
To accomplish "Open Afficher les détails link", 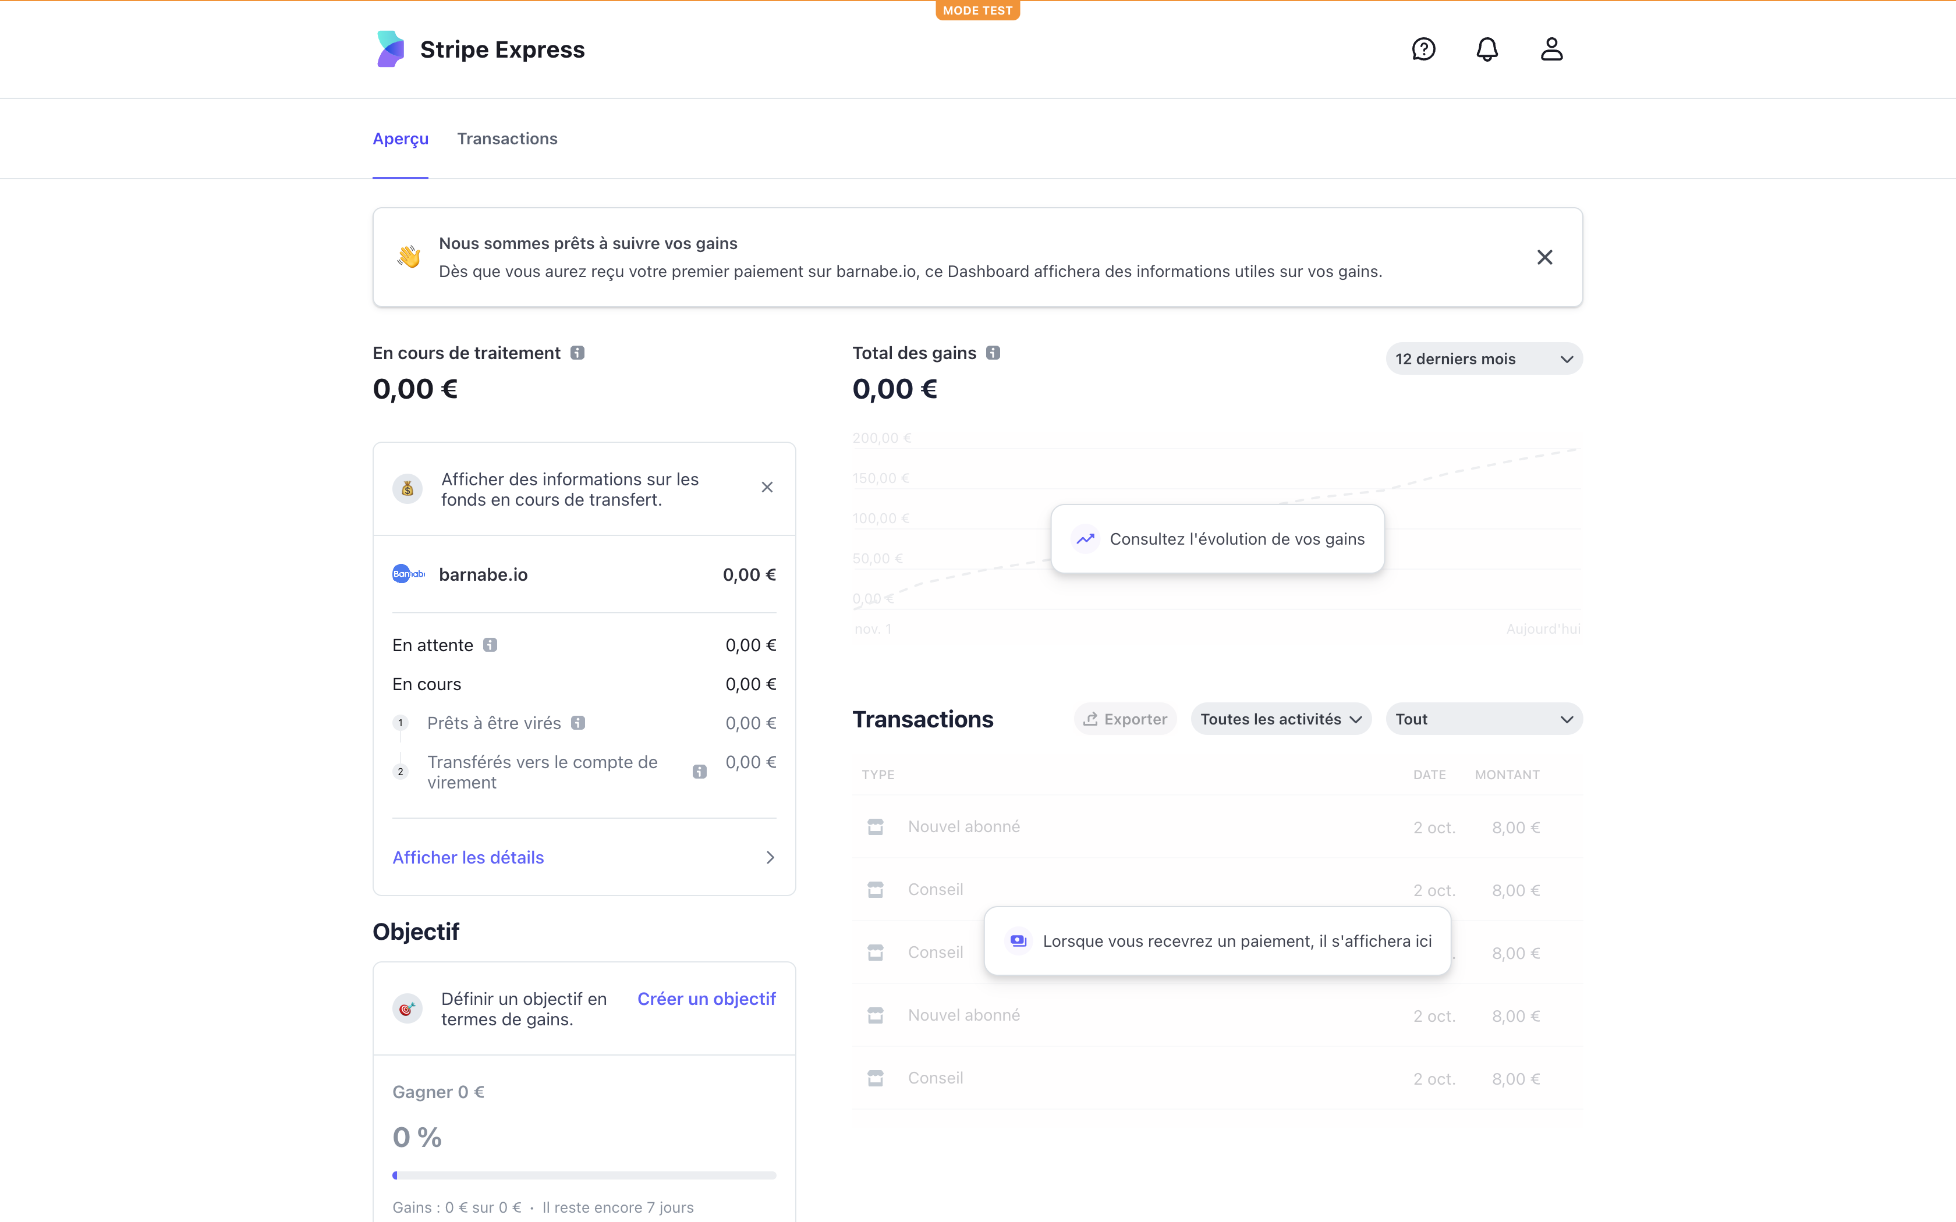I will [468, 858].
